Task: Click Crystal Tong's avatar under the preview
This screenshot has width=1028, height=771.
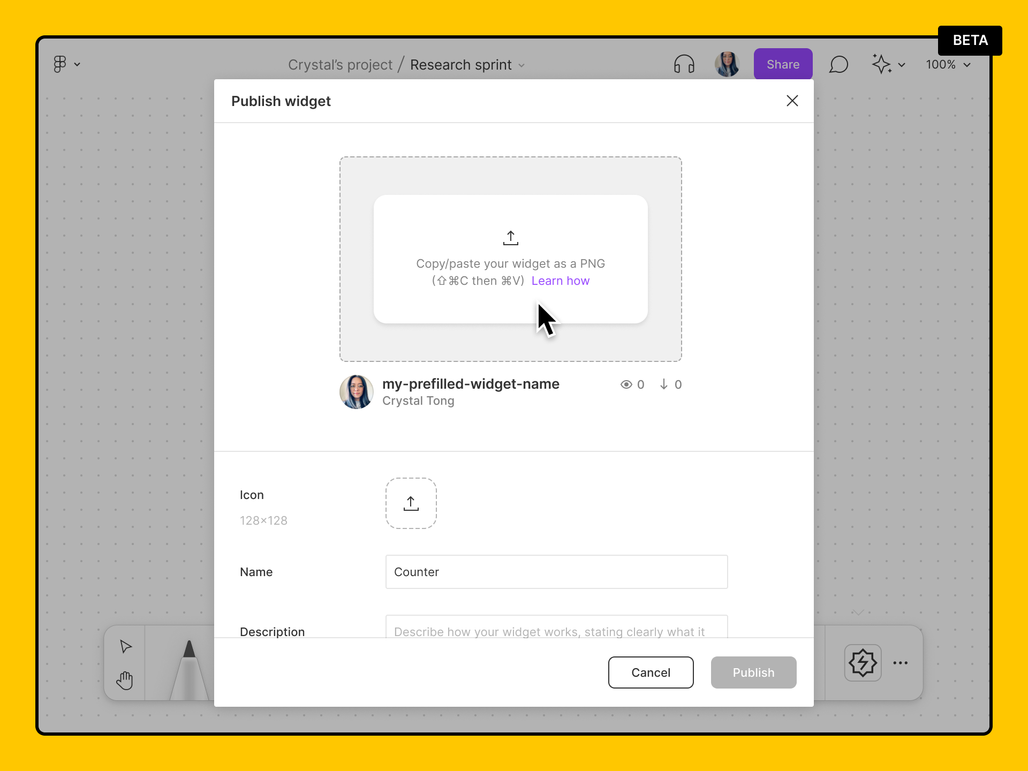Action: click(x=357, y=392)
